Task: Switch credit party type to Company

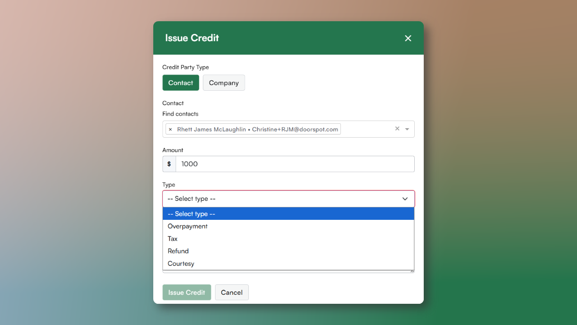Action: (224, 83)
